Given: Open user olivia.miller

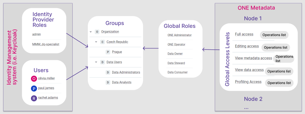Looking at the screenshot, I should click(47, 79).
